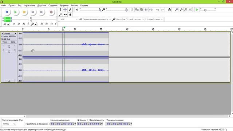Open the Вид menu
Viewport: 233px width, 131px height.
(x=19, y=5)
